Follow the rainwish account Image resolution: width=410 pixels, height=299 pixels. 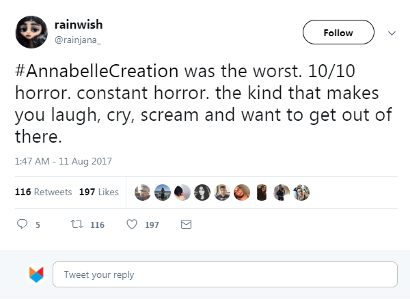pyautogui.click(x=338, y=33)
